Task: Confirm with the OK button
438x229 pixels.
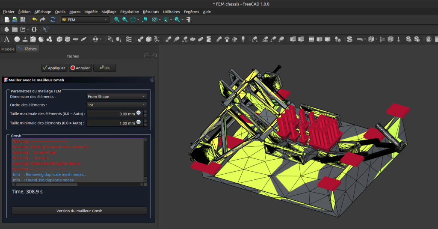Action: pos(104,68)
